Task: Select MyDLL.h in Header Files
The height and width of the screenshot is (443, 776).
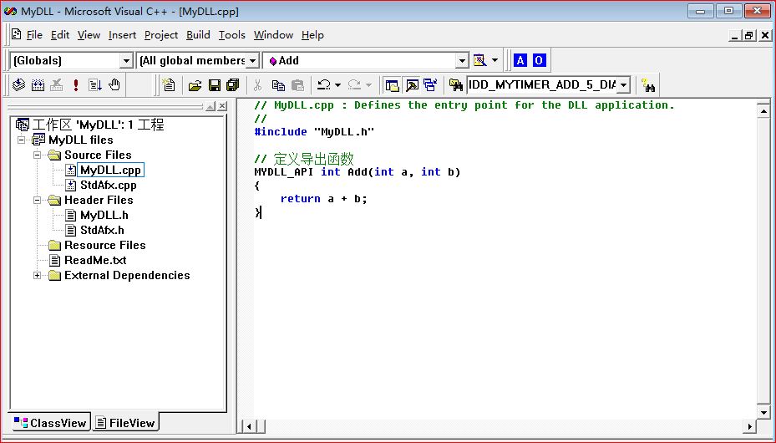Action: [104, 215]
